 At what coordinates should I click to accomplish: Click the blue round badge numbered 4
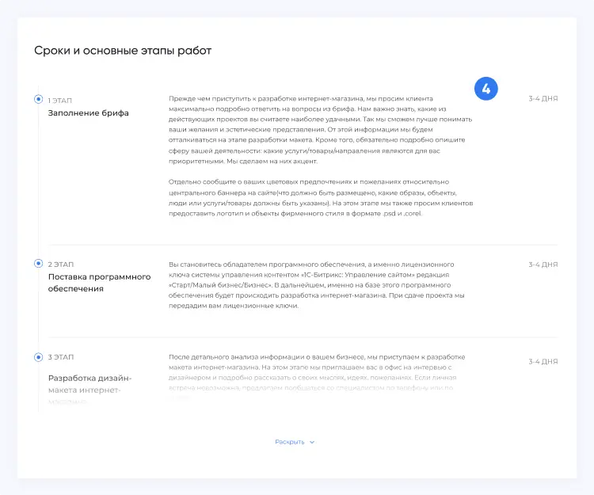coord(485,89)
